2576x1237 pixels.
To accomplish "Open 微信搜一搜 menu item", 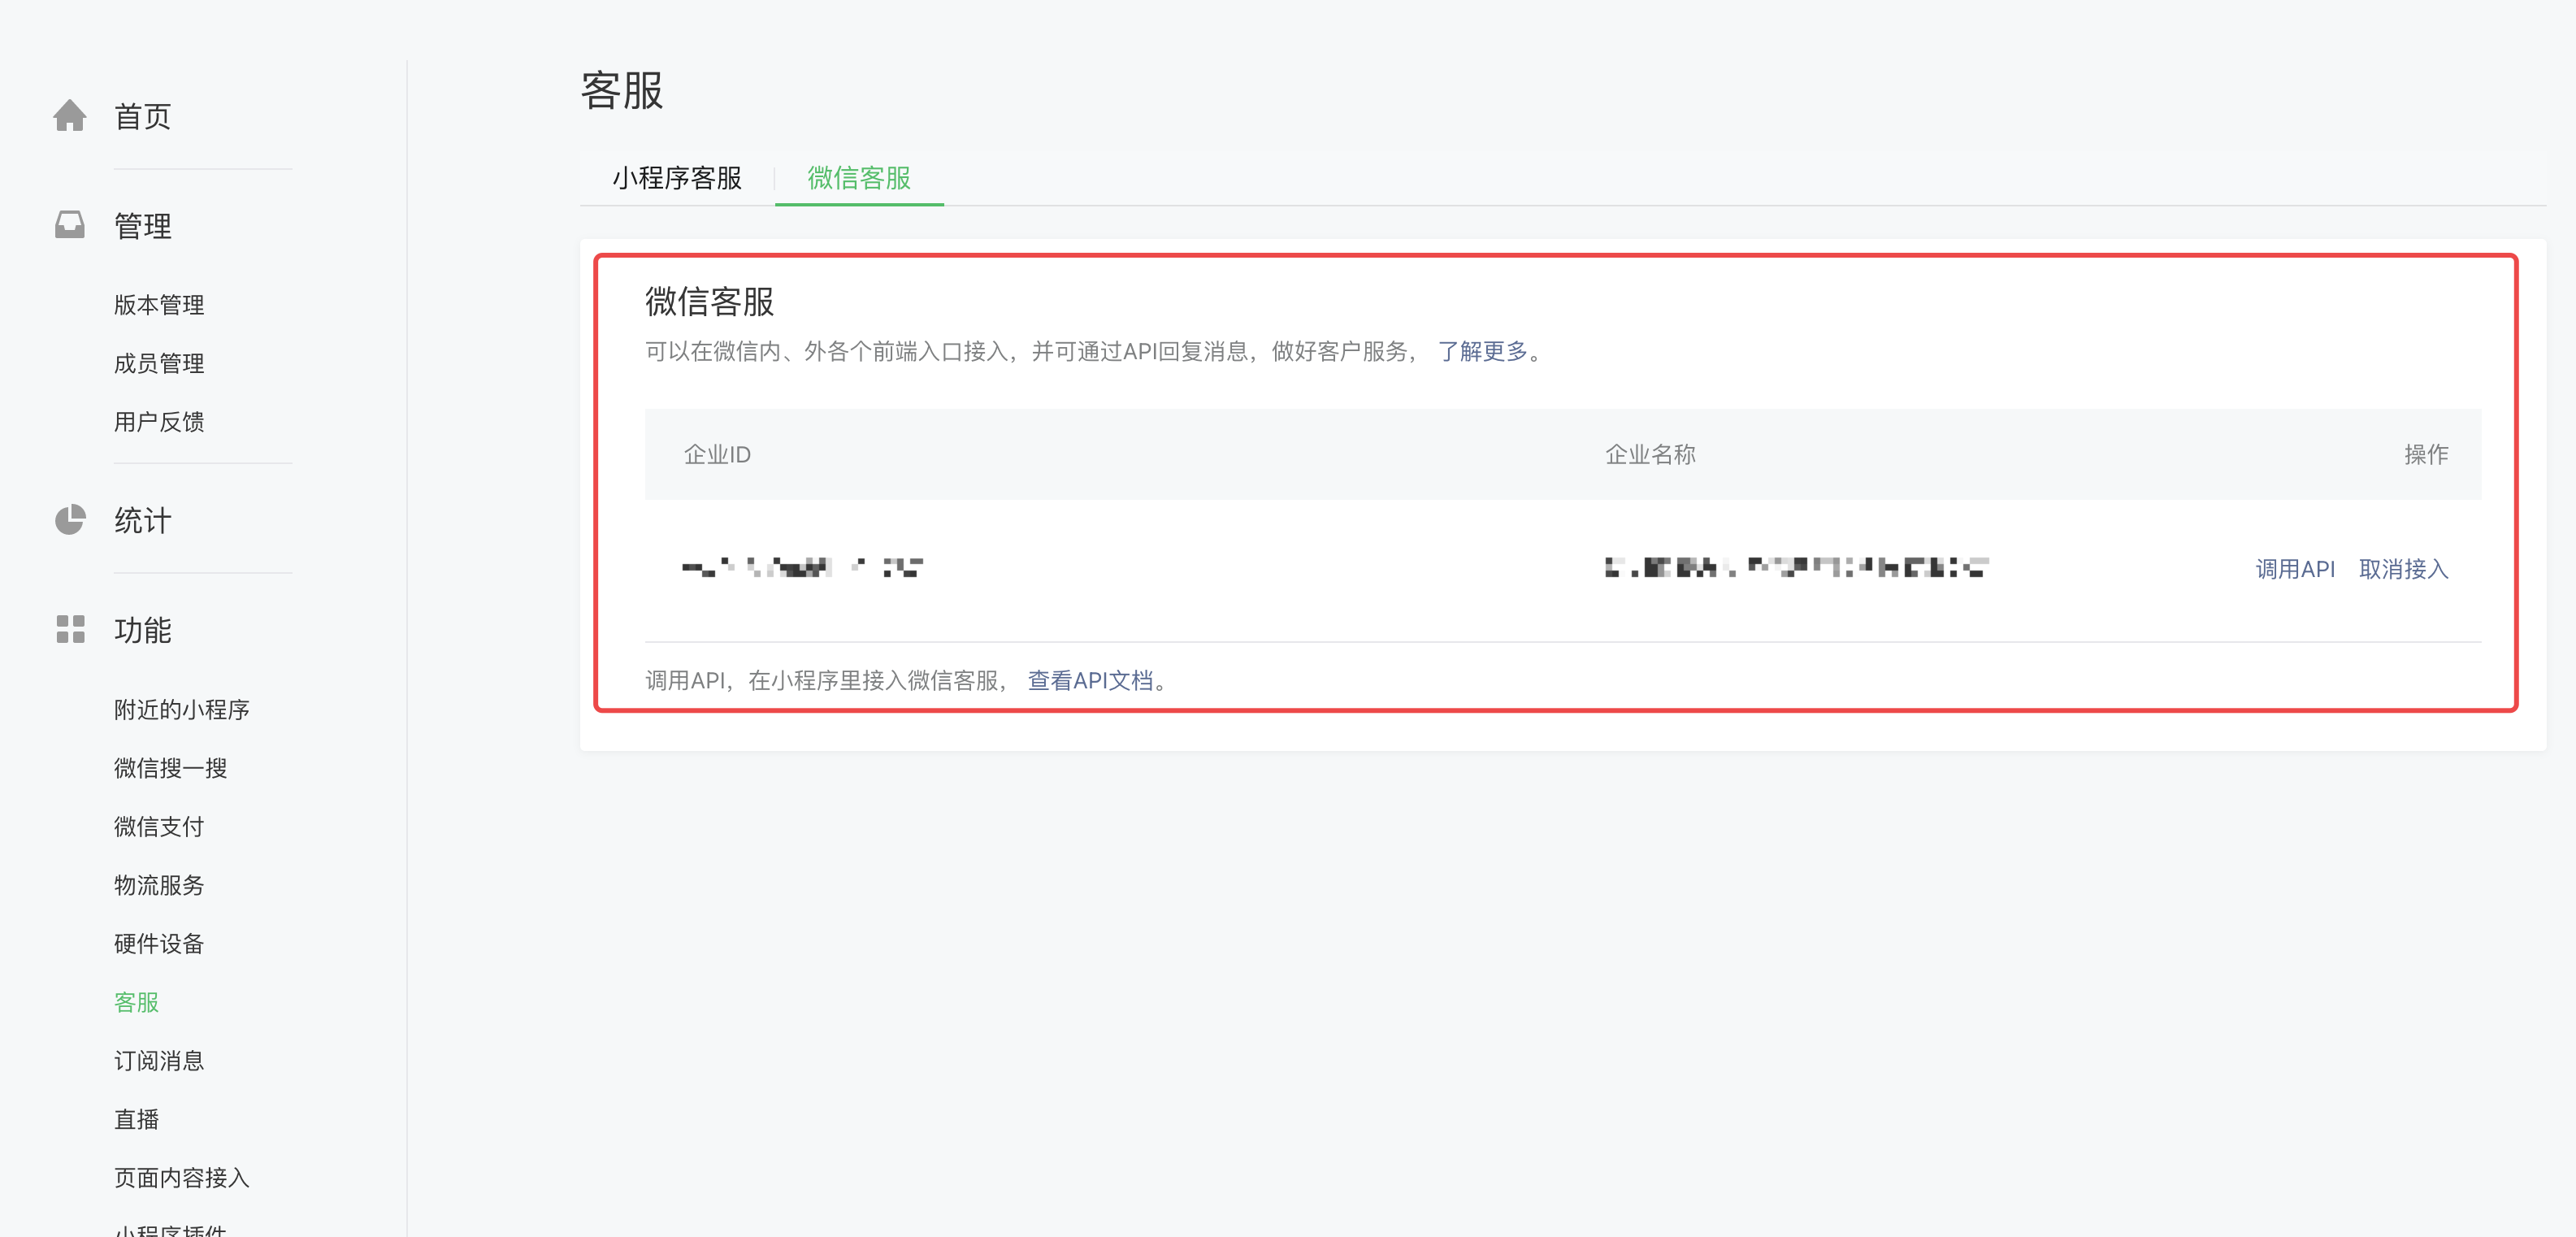I will [170, 768].
